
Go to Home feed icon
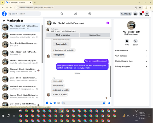[61, 14]
